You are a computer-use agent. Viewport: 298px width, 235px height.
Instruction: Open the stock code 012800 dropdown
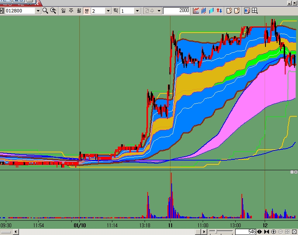click(x=38, y=11)
